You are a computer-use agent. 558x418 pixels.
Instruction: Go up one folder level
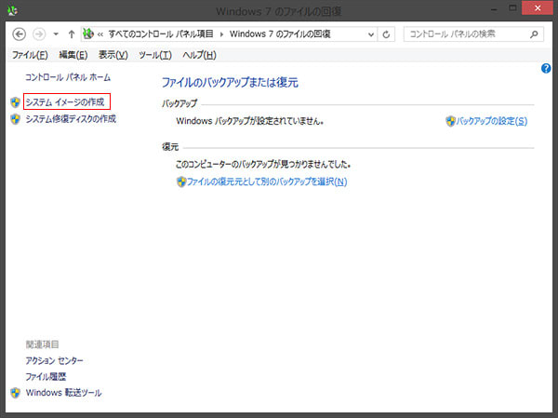[x=72, y=34]
